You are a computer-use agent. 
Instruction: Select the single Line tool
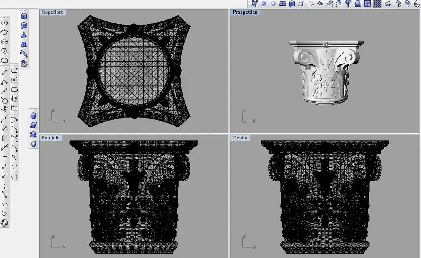(x=4, y=72)
